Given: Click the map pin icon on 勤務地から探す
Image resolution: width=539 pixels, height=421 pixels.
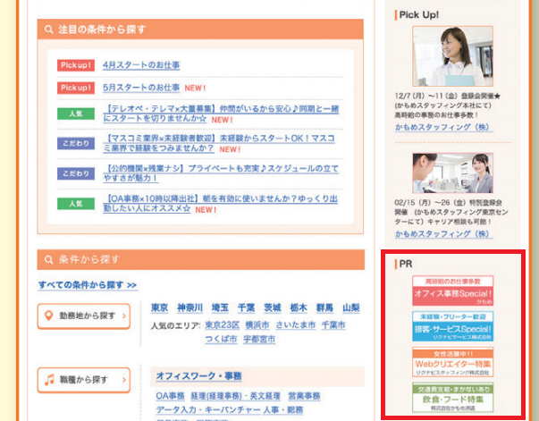Looking at the screenshot, I should (51, 316).
